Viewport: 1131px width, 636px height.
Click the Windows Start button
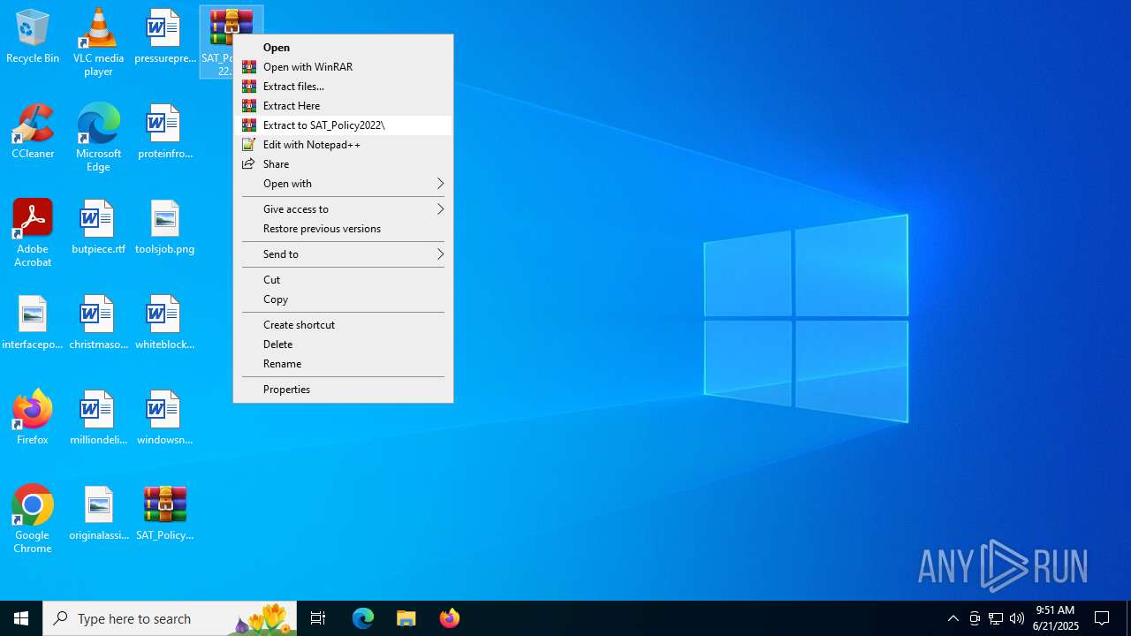[x=21, y=618]
